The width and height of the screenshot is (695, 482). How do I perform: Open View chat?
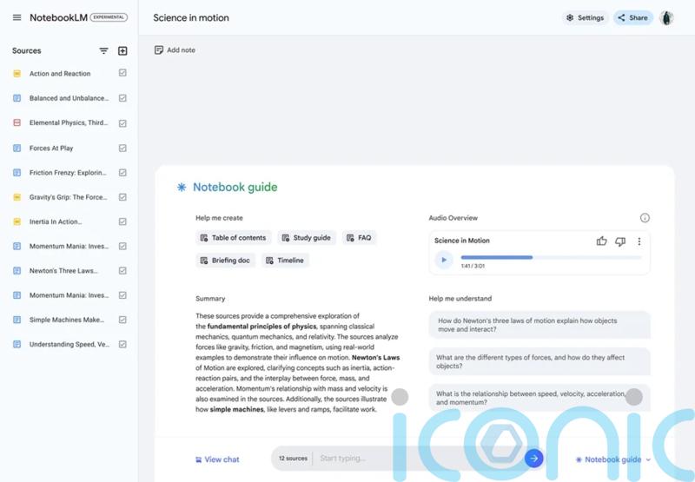pos(217,459)
